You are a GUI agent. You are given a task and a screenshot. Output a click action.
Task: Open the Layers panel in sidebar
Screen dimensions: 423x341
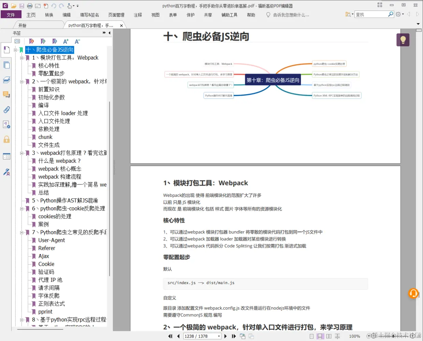click(x=6, y=80)
